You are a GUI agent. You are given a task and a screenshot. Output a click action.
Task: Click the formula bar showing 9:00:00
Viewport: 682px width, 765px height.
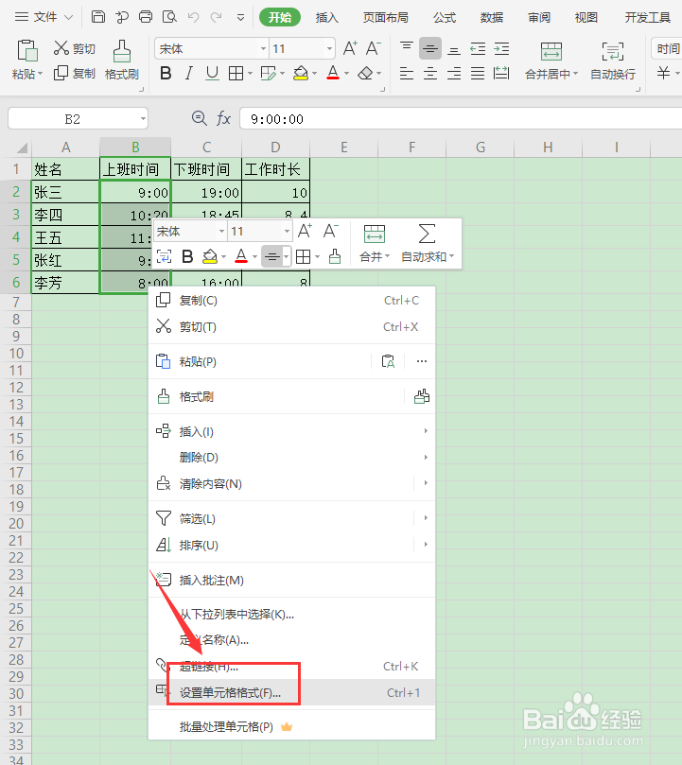[461, 118]
